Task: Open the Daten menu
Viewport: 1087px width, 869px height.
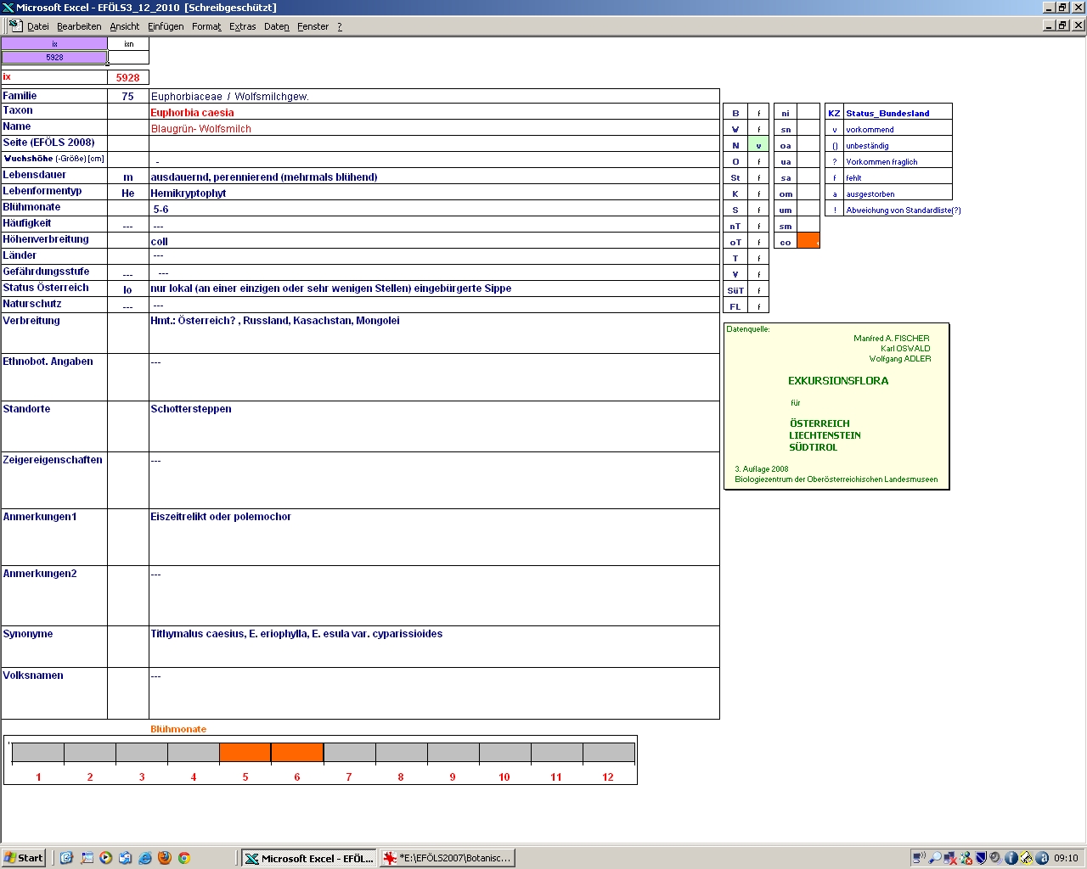Action: point(276,26)
